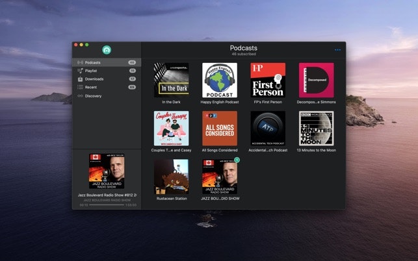Click the Downloads tray icon
This screenshot has height=261, width=418.
(x=80, y=79)
